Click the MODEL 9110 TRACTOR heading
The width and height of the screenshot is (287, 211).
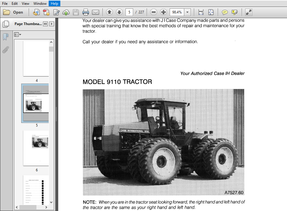tap(117, 82)
